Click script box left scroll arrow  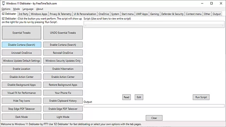tap(86, 26)
